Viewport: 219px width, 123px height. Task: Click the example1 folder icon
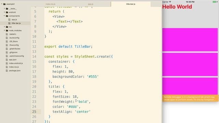coord(4,4)
